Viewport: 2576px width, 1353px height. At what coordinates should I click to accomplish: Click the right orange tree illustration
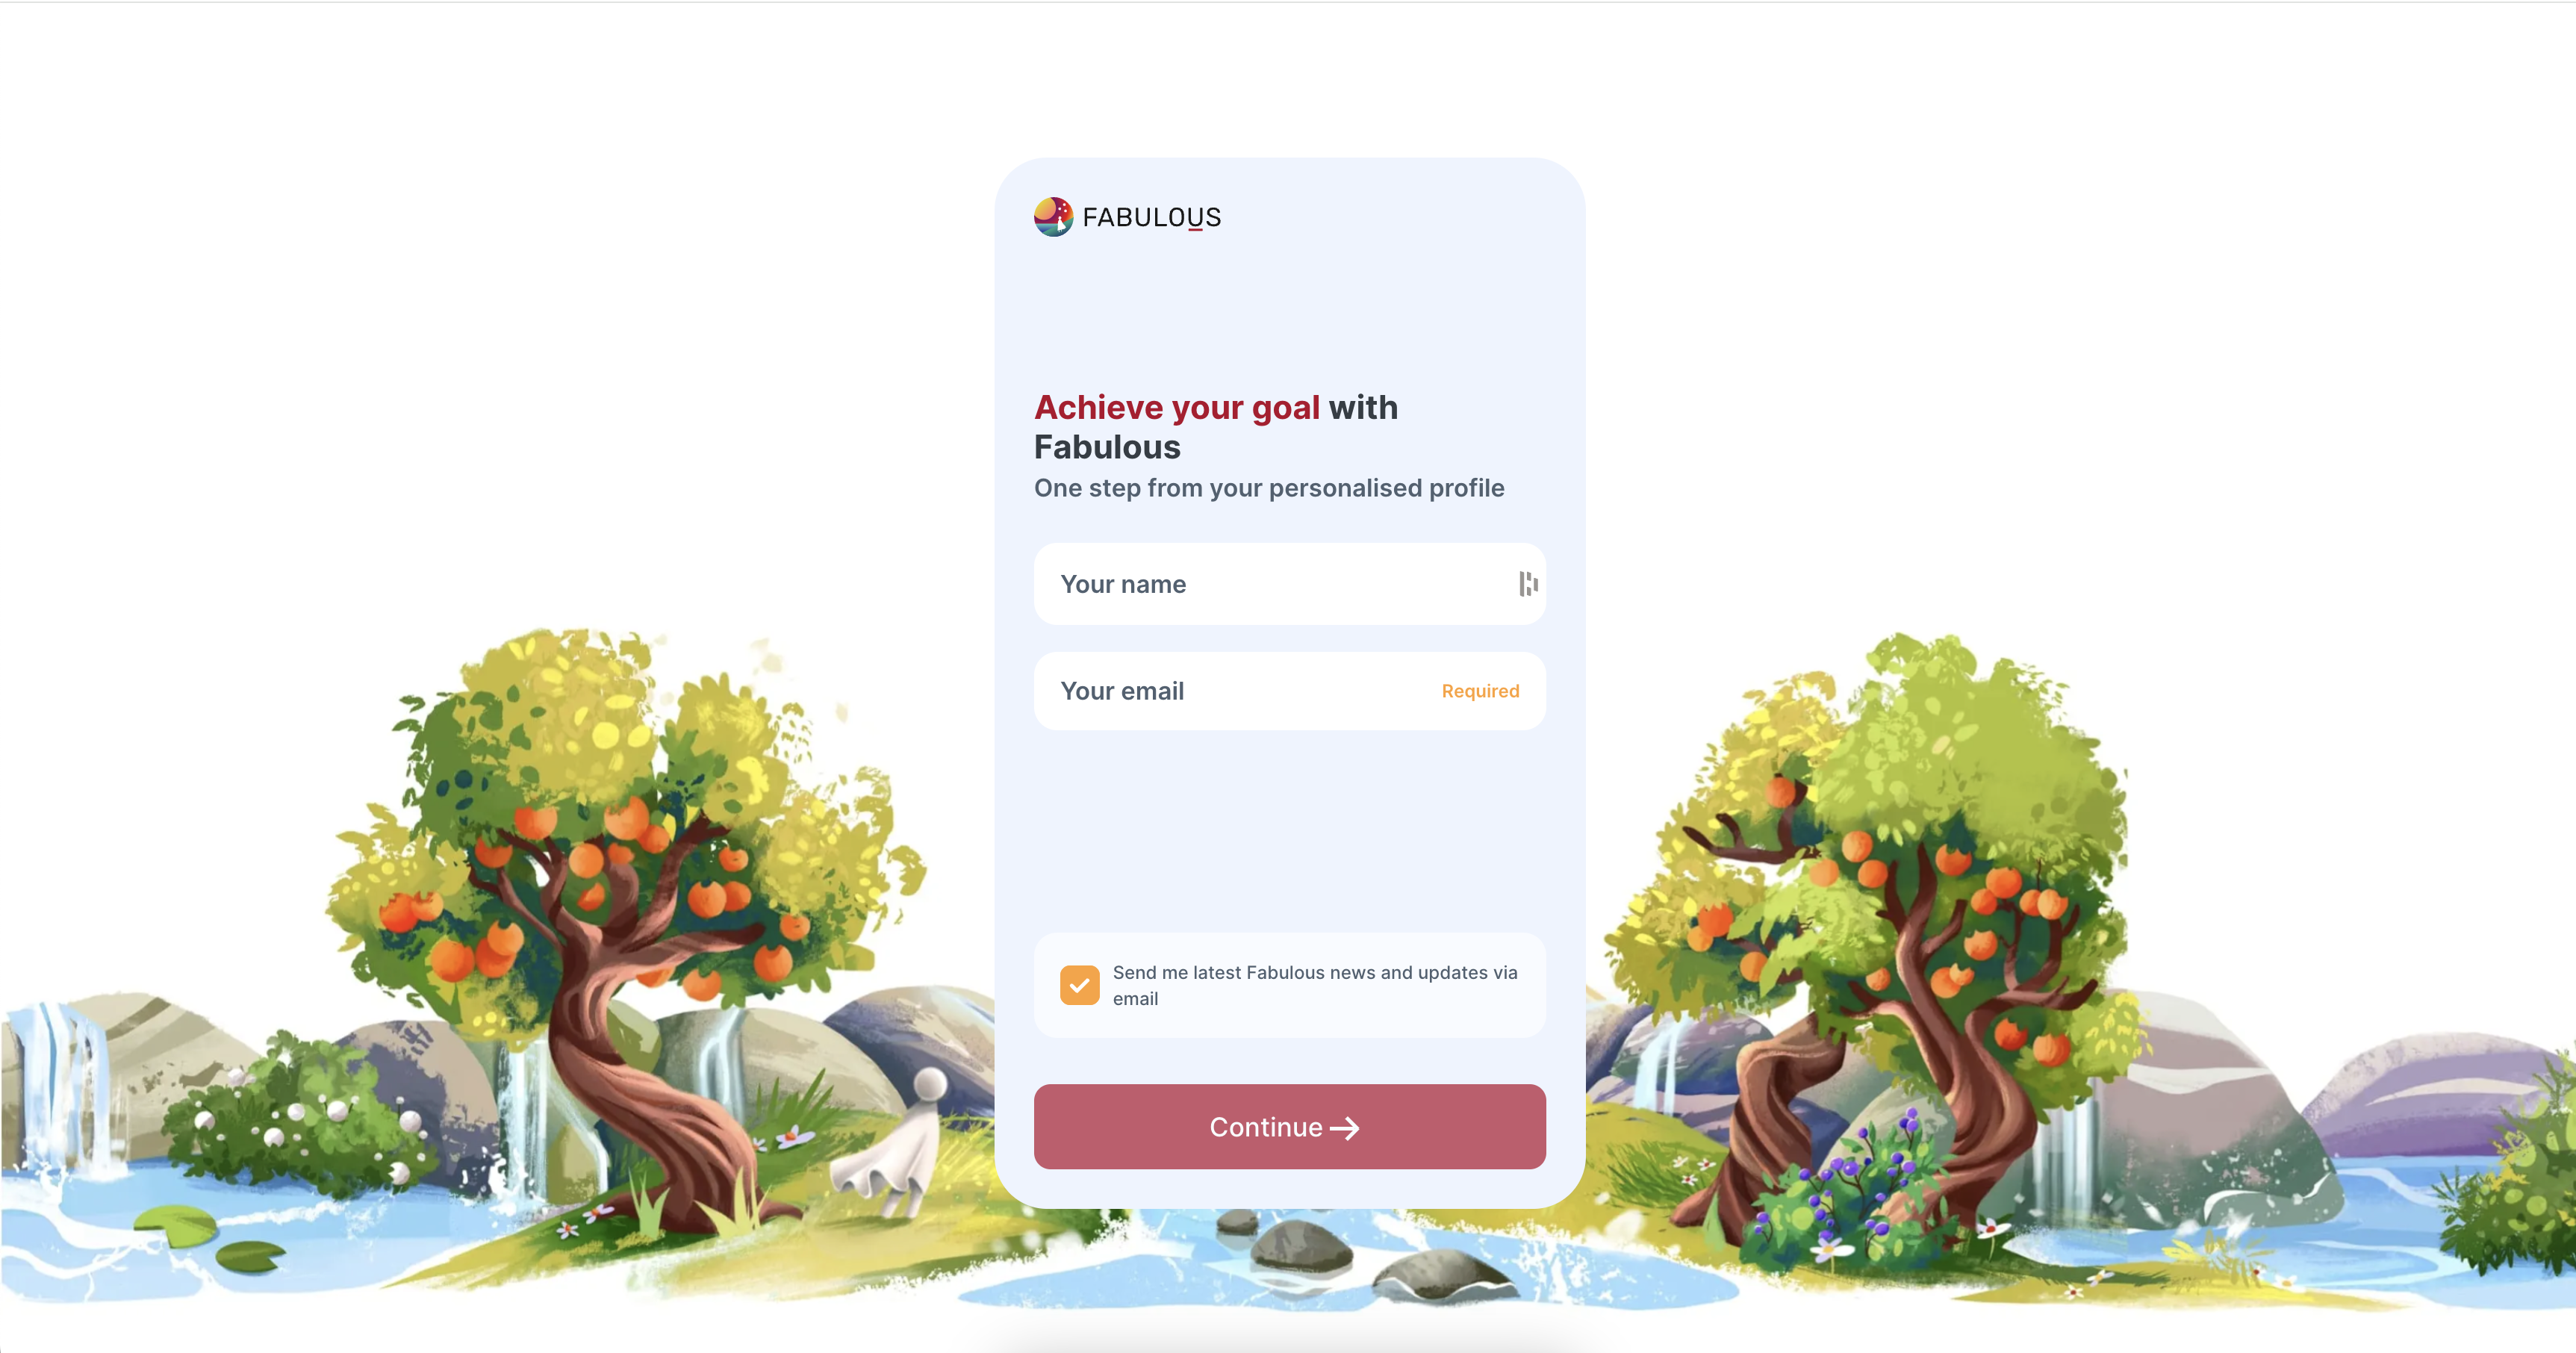(x=1880, y=930)
